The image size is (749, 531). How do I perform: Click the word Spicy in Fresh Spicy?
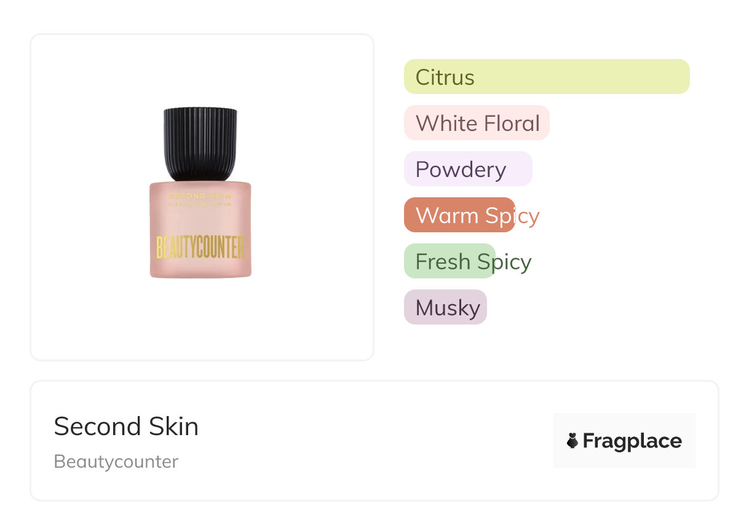click(504, 261)
